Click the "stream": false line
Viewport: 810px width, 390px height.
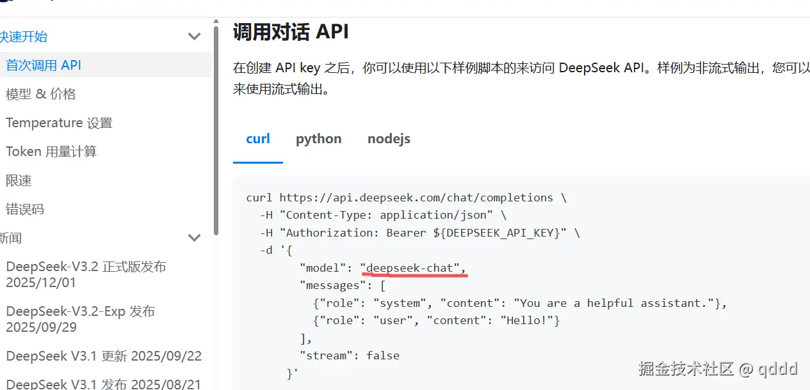[350, 355]
